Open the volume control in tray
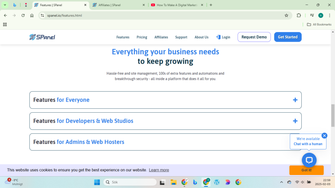The image size is (335, 188). point(303,182)
